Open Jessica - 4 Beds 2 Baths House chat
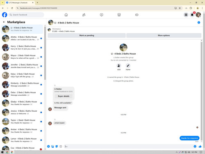The height and width of the screenshot is (154, 205). tap(22, 112)
